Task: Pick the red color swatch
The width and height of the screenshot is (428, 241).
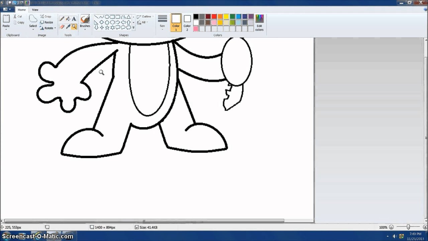Action: click(x=214, y=17)
